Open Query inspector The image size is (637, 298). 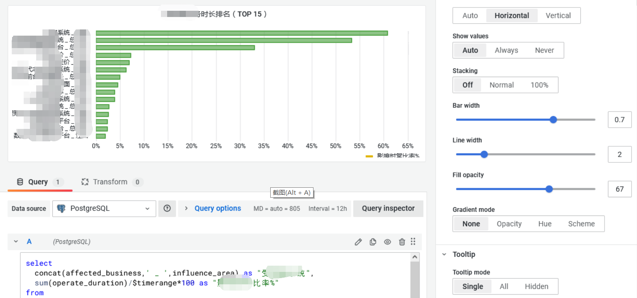(x=388, y=208)
